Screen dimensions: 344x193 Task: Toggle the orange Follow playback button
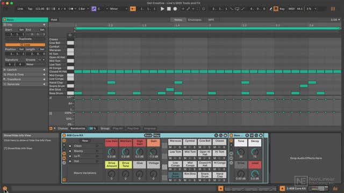pos(133,9)
